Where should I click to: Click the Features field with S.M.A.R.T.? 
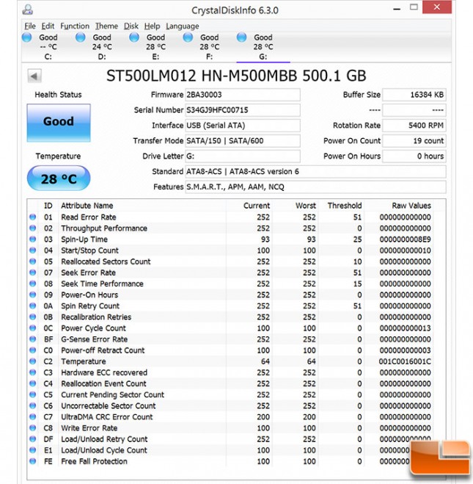point(315,187)
